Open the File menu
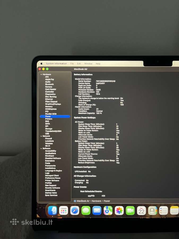 72,63
